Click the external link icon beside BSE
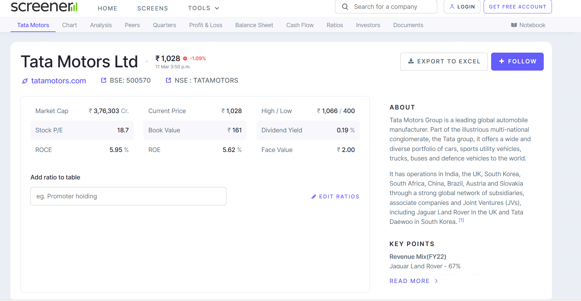The image size is (581, 301). pos(104,80)
